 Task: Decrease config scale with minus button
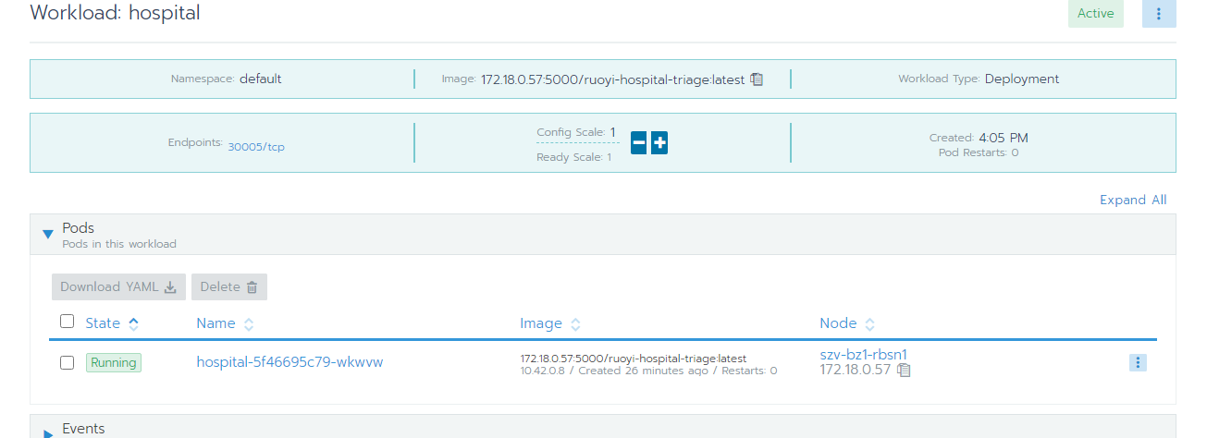(638, 143)
